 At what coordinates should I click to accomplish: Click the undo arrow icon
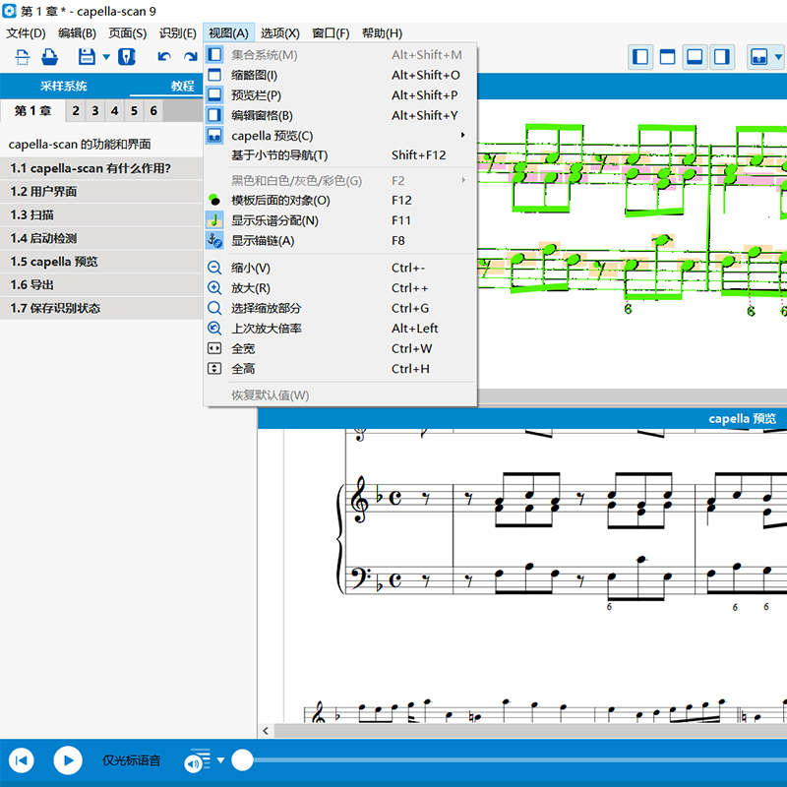164,57
